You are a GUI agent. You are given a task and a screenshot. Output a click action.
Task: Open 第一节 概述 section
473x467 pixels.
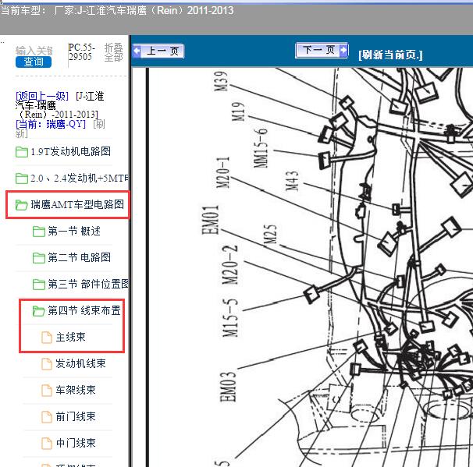coord(74,231)
